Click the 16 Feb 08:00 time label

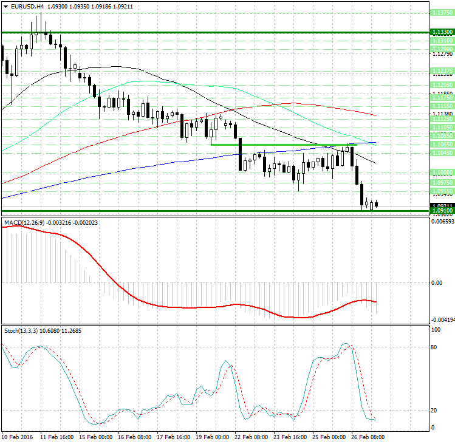pyautogui.click(x=135, y=437)
